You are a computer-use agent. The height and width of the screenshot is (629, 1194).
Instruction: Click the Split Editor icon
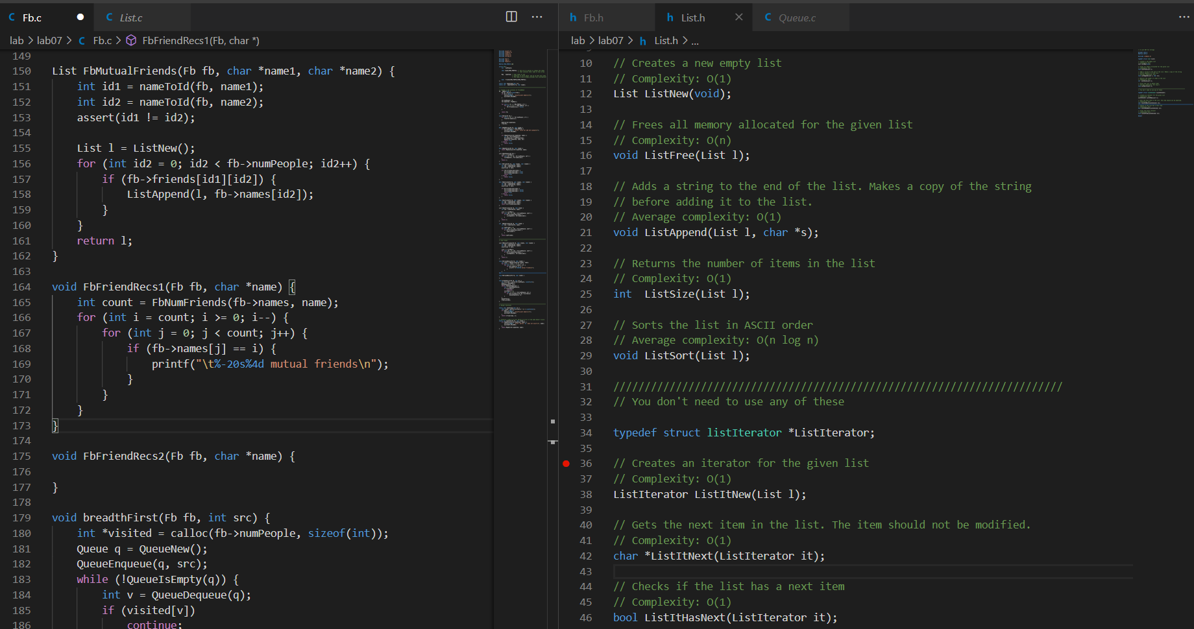pos(511,17)
